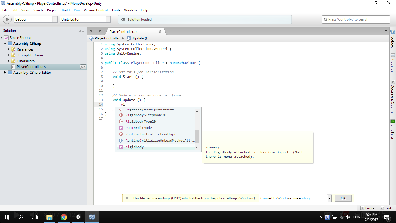396x223 pixels.
Task: Switch to the PlayerController.cs tab
Action: 123,32
